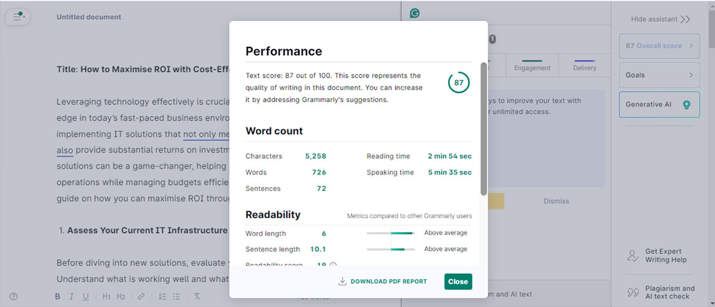Apply numbered list formatting
The height and width of the screenshot is (307, 715).
[x=162, y=296]
